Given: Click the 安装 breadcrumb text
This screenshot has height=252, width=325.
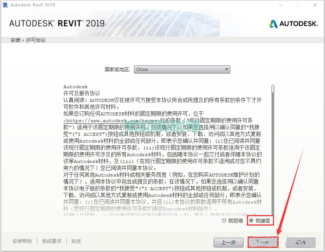Looking at the screenshot, I should tap(15, 40).
